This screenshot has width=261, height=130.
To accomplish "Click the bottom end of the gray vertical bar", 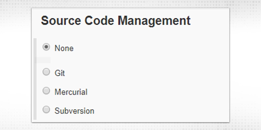I will pyautogui.click(x=35, y=118).
